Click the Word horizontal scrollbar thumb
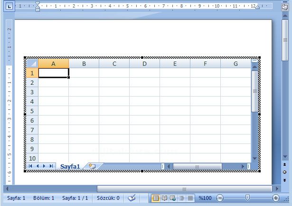Viewport: 292px width, 206px height. [184, 189]
